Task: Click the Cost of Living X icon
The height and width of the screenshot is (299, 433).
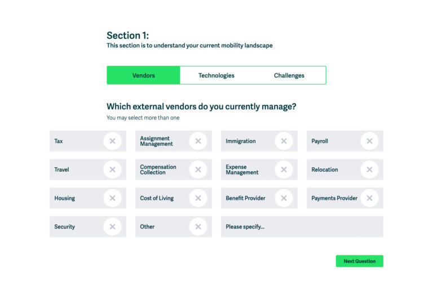Action: [198, 198]
